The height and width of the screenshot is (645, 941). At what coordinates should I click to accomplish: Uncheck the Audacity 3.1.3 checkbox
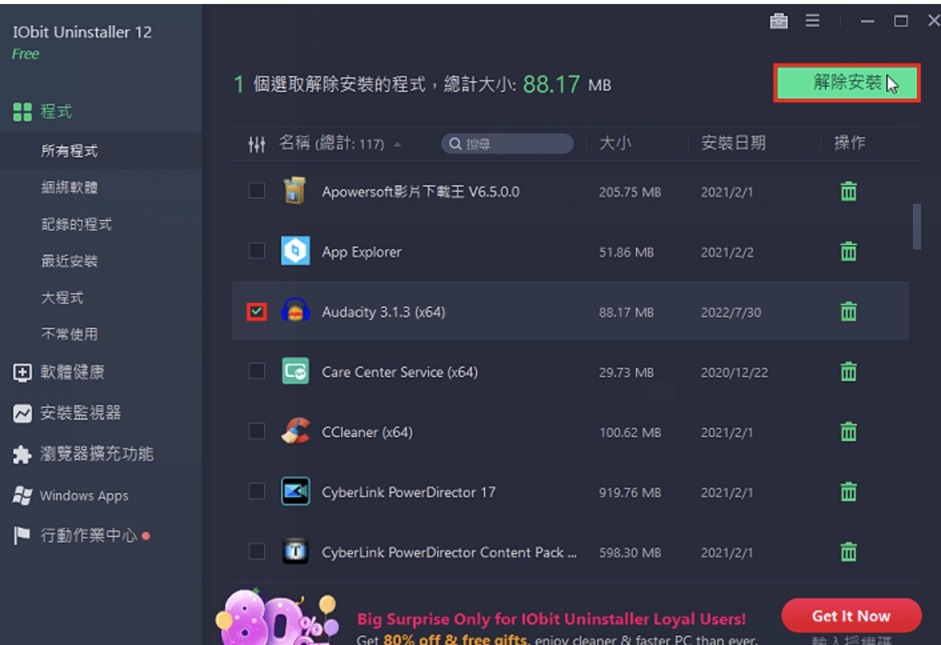tap(257, 311)
